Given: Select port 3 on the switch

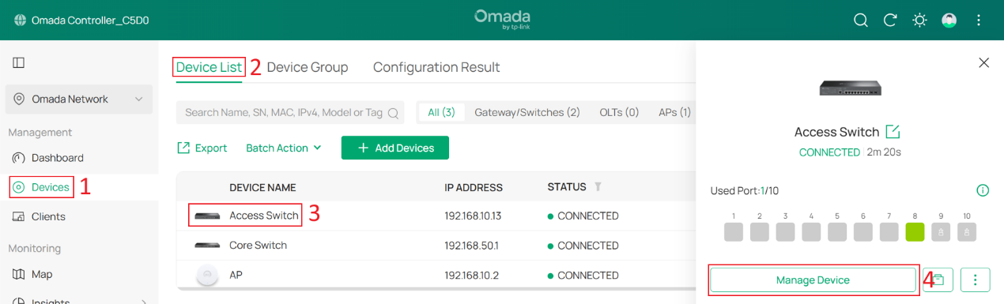Looking at the screenshot, I should click(x=785, y=232).
